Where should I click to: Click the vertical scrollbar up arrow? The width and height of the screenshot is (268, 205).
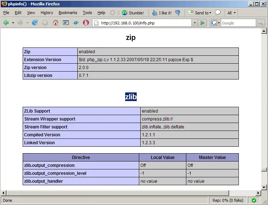coord(264,31)
